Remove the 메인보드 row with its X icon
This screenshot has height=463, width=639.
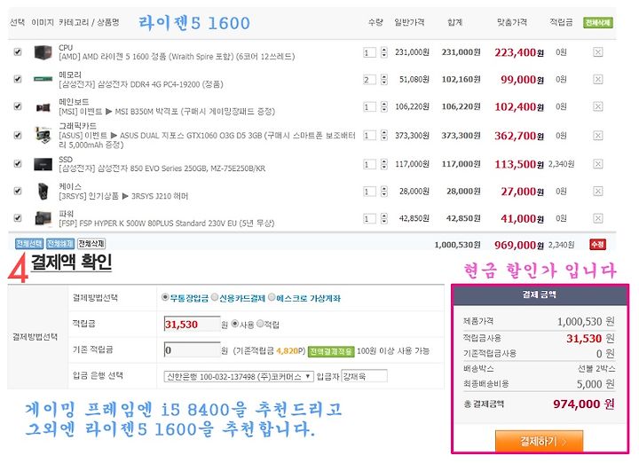click(x=597, y=106)
